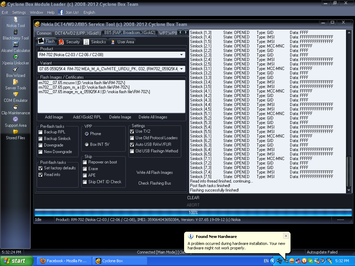
Task: Click the Add Image button
Action: pyautogui.click(x=54, y=117)
